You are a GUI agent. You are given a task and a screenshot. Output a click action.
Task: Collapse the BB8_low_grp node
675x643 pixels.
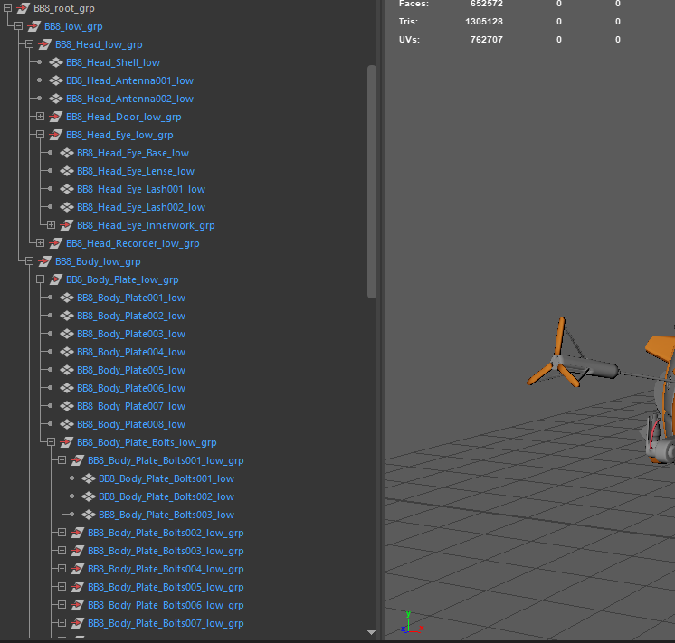pyautogui.click(x=18, y=26)
